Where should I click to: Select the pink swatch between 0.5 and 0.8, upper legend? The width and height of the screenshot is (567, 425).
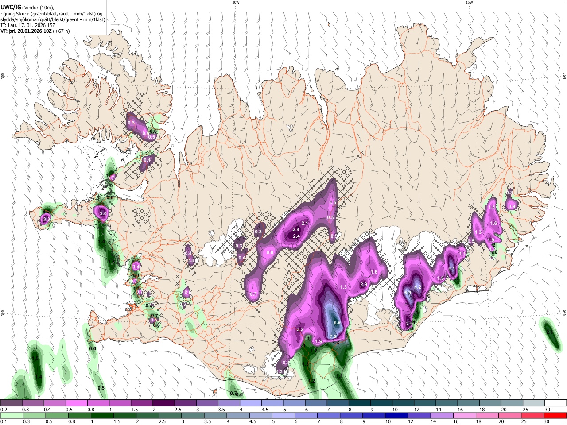(76, 403)
